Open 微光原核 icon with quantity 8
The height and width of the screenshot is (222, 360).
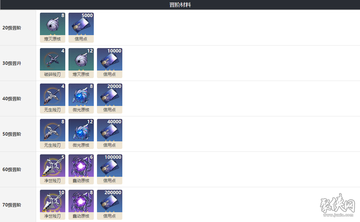click(x=81, y=99)
